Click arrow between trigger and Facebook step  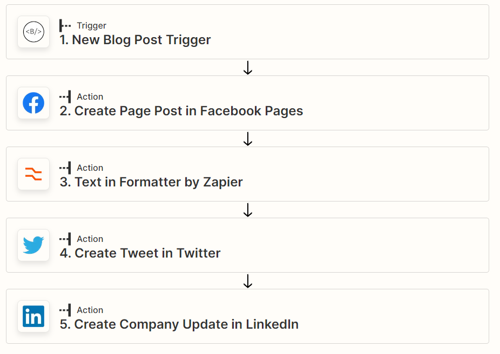click(x=248, y=68)
